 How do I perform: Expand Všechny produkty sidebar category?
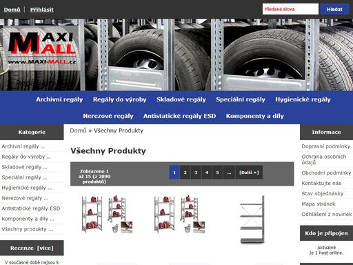[x=28, y=229]
